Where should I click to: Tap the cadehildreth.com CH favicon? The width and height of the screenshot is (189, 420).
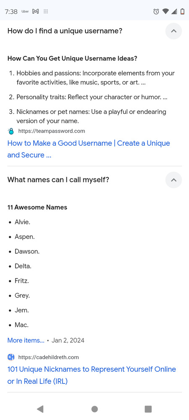pos(11,357)
